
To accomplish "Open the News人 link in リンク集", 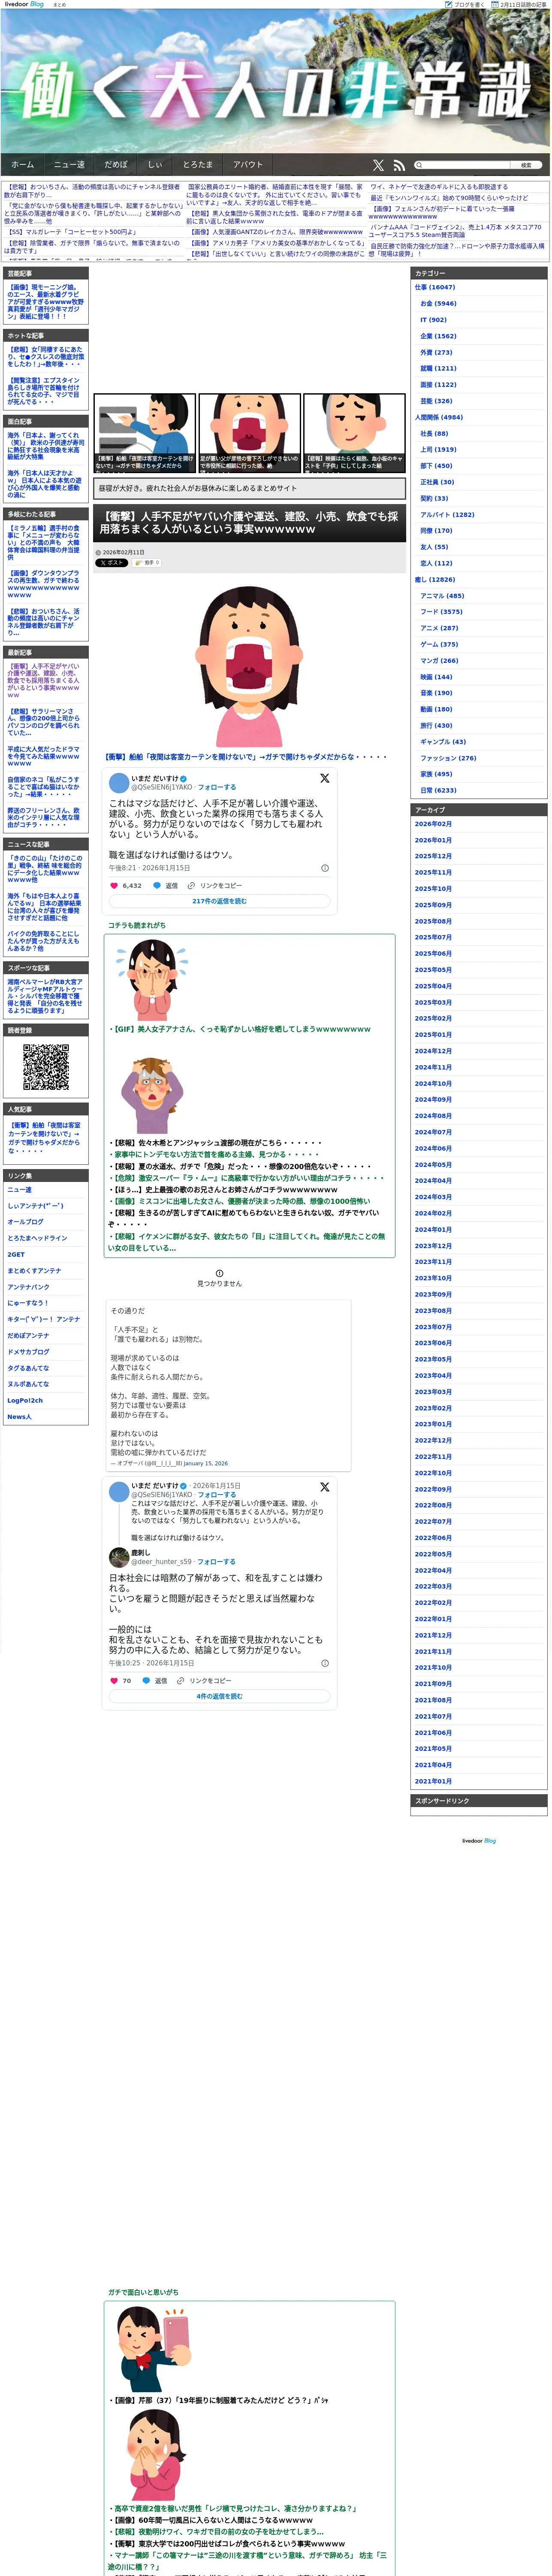I will click(19, 1417).
